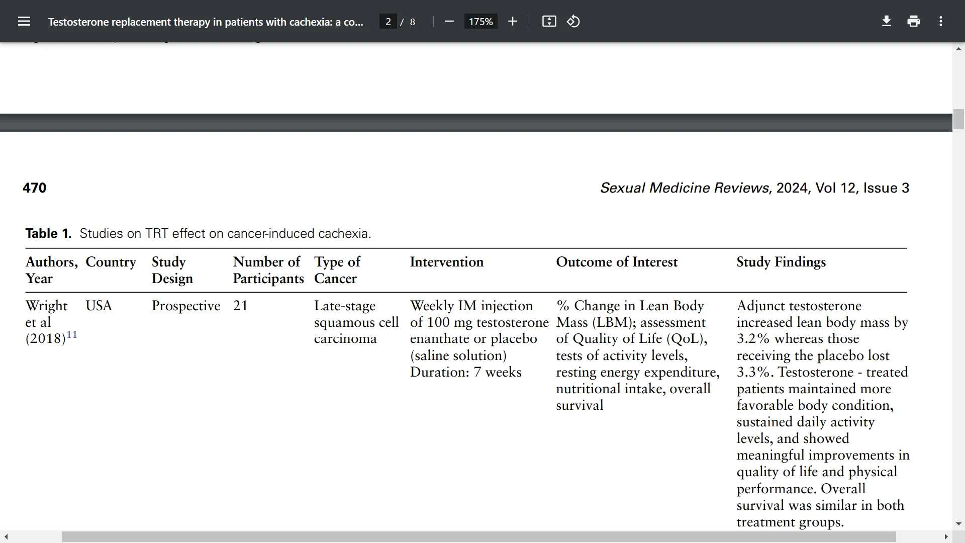
Task: Click 'Type of Cancer' column header
Action: [x=337, y=270]
